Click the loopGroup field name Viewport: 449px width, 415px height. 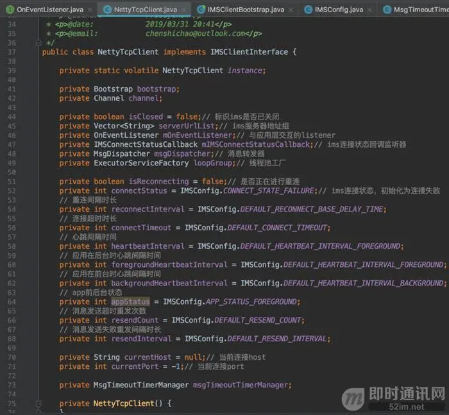coord(212,163)
